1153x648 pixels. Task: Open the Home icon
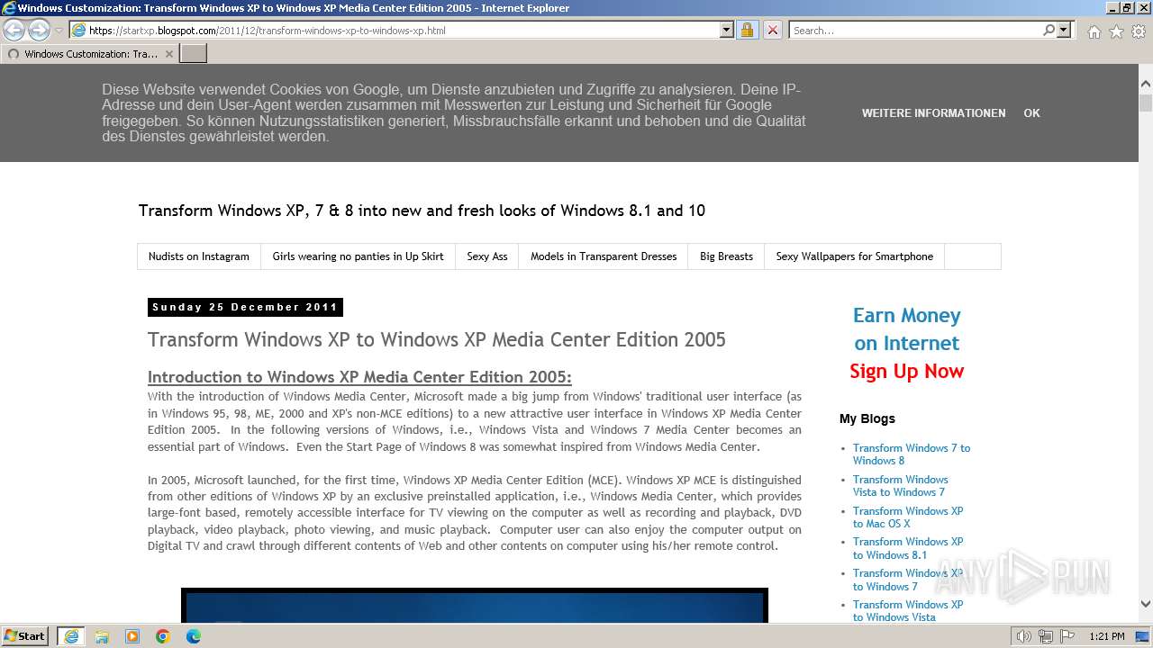(1094, 31)
